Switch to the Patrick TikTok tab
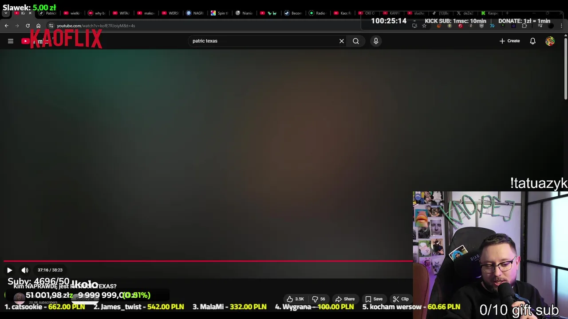This screenshot has height=319, width=568. 48,13
